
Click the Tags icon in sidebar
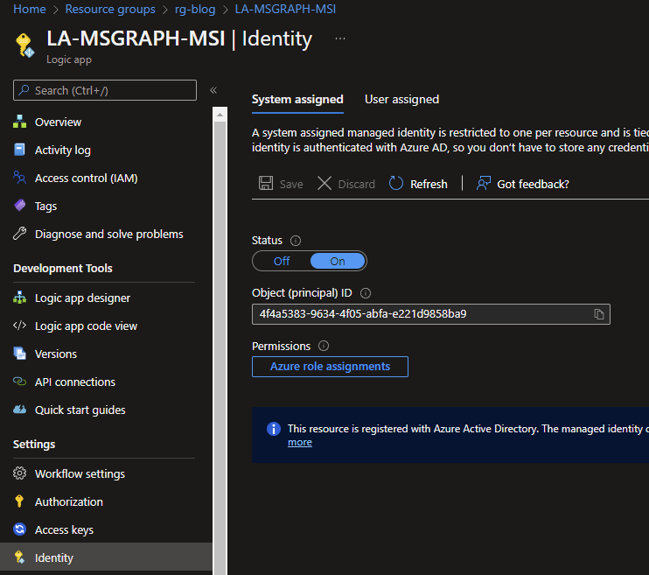[x=20, y=207]
